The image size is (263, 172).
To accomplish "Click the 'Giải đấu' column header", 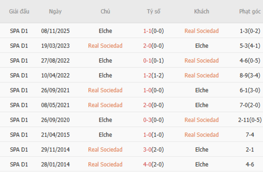I will tap(19, 11).
